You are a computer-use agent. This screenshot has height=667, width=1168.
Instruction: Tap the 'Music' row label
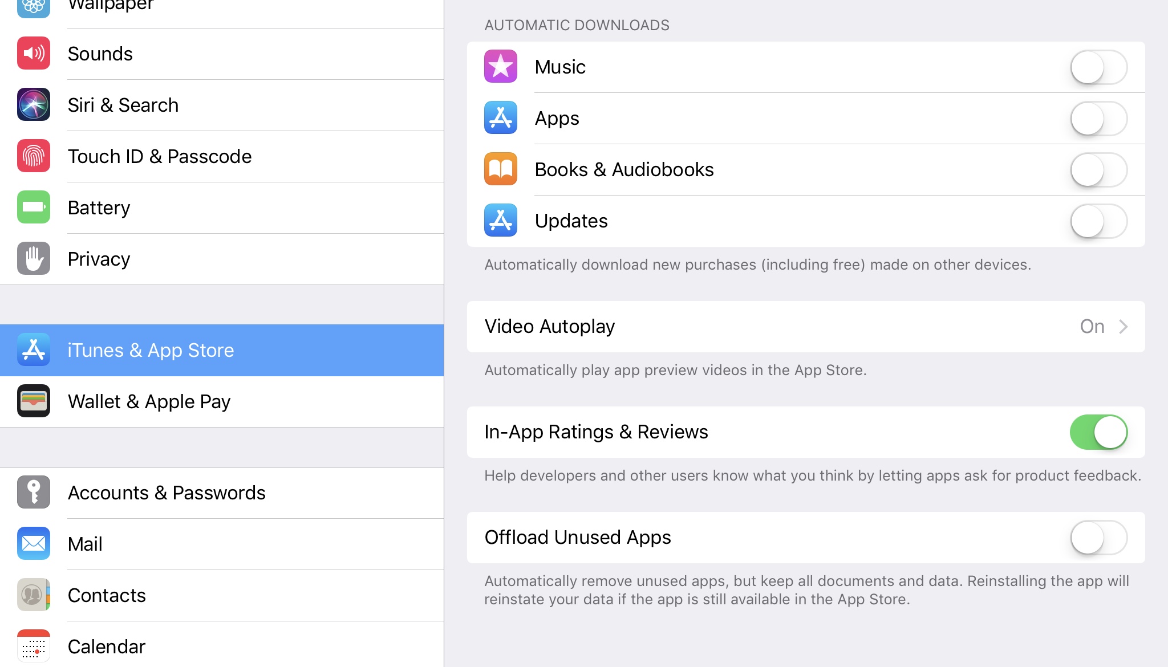[560, 67]
